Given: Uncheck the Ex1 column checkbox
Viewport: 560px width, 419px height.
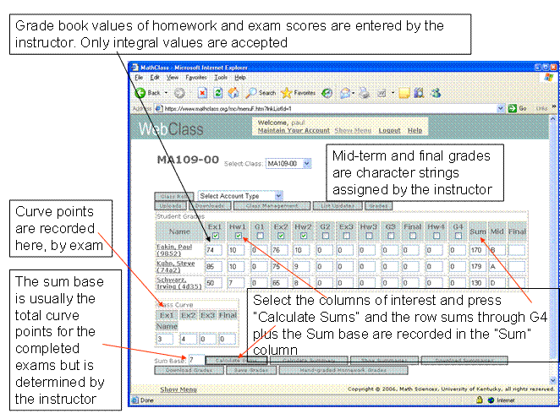Looking at the screenshot, I should (214, 237).
